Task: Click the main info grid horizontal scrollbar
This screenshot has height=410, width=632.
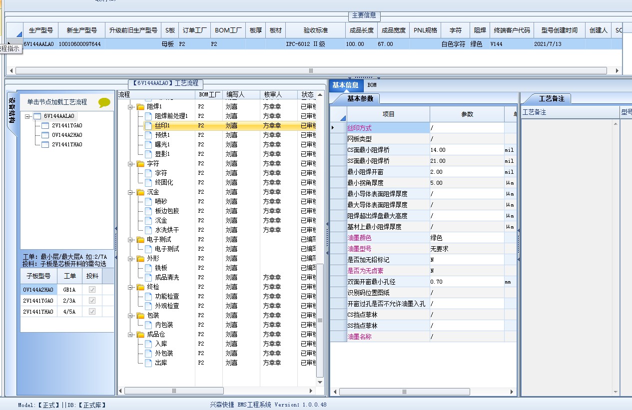Action: click(311, 70)
